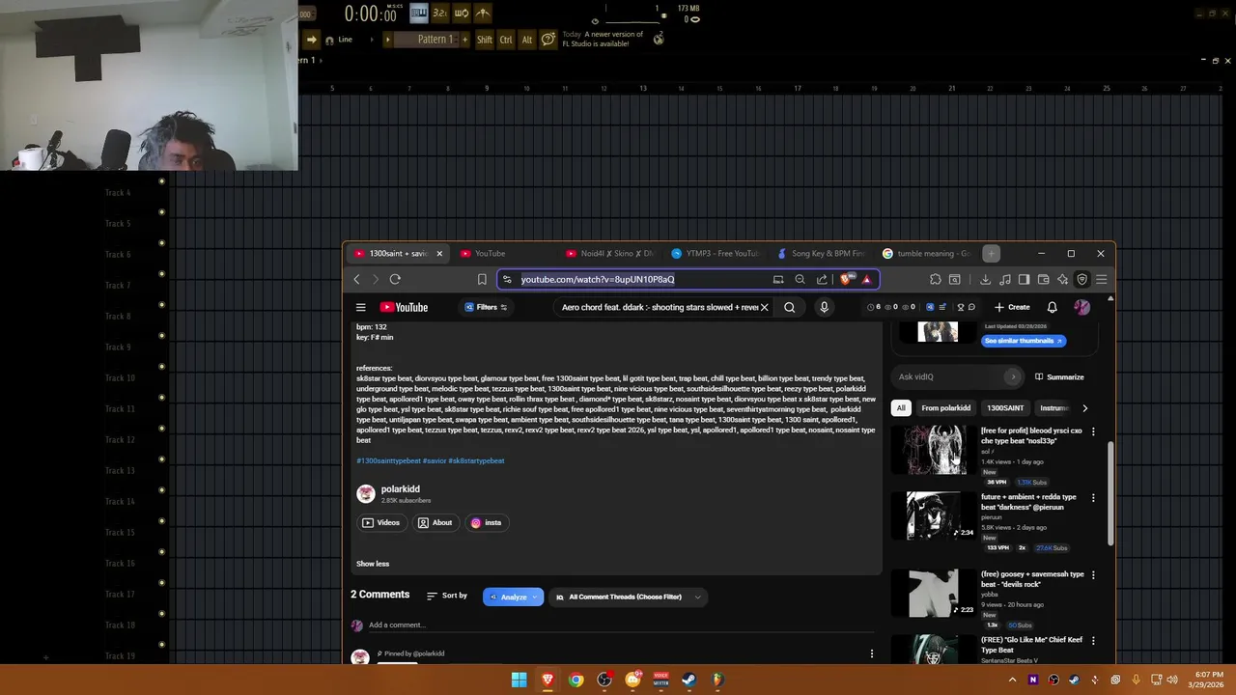Select Track 12 header in playlist
Viewport: 1236px width, 695px height.
[x=120, y=439]
